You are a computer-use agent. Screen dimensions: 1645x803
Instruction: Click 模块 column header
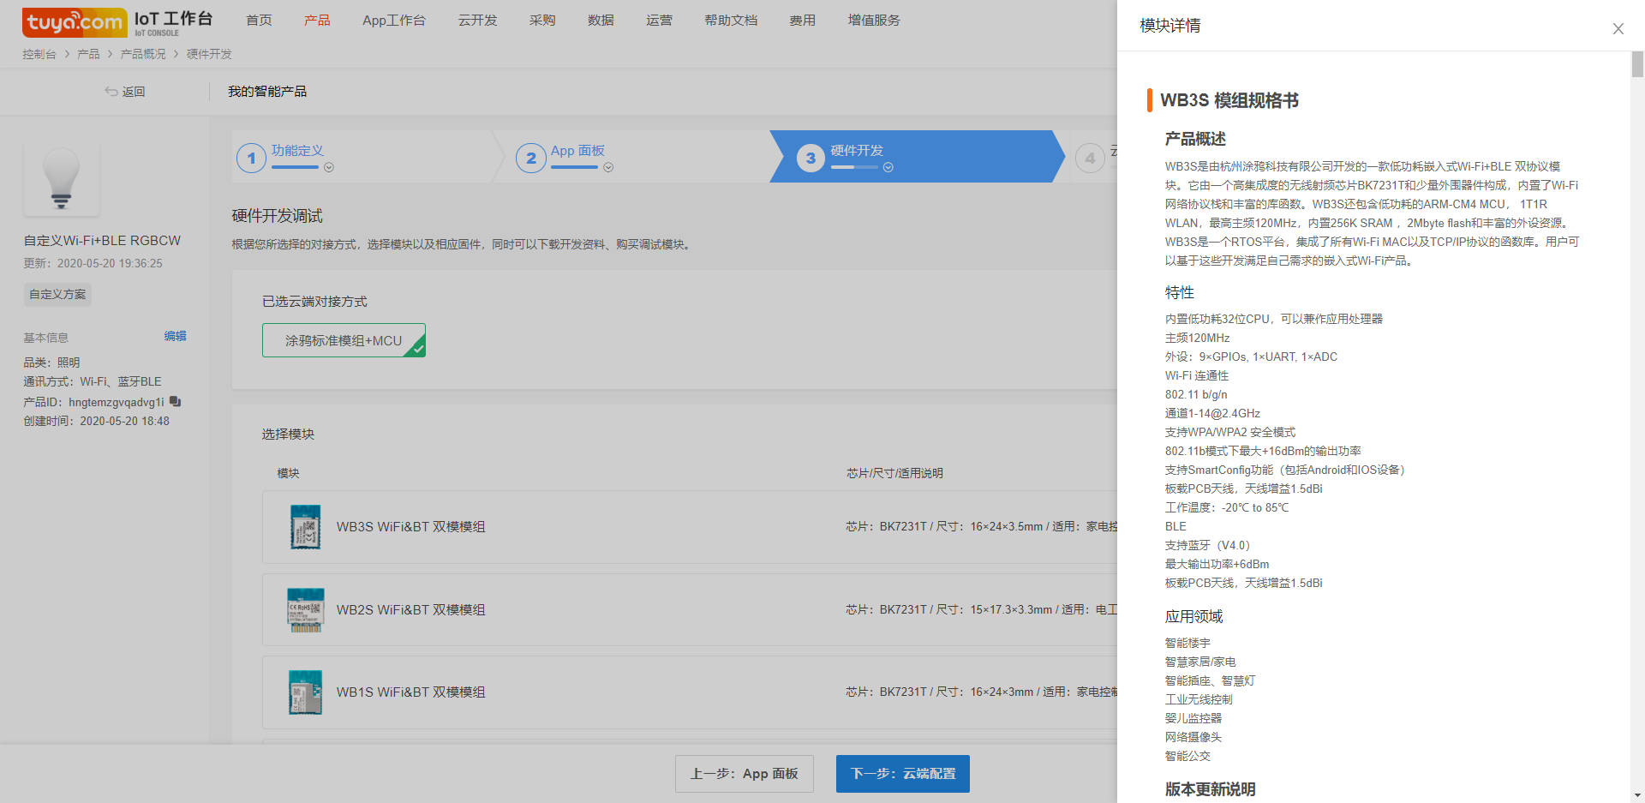288,473
